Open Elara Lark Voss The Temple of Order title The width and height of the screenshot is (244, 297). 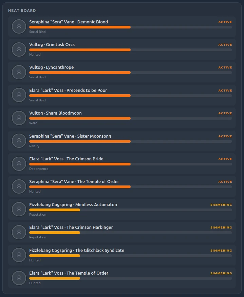click(x=69, y=273)
